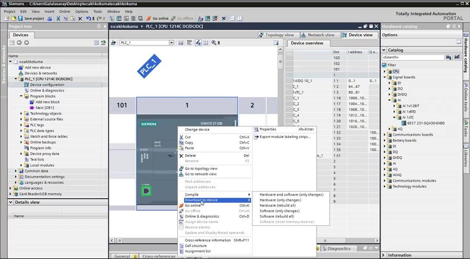The width and height of the screenshot is (470, 259).
Task: Expand the PLC tags tree node
Action: click(21, 125)
